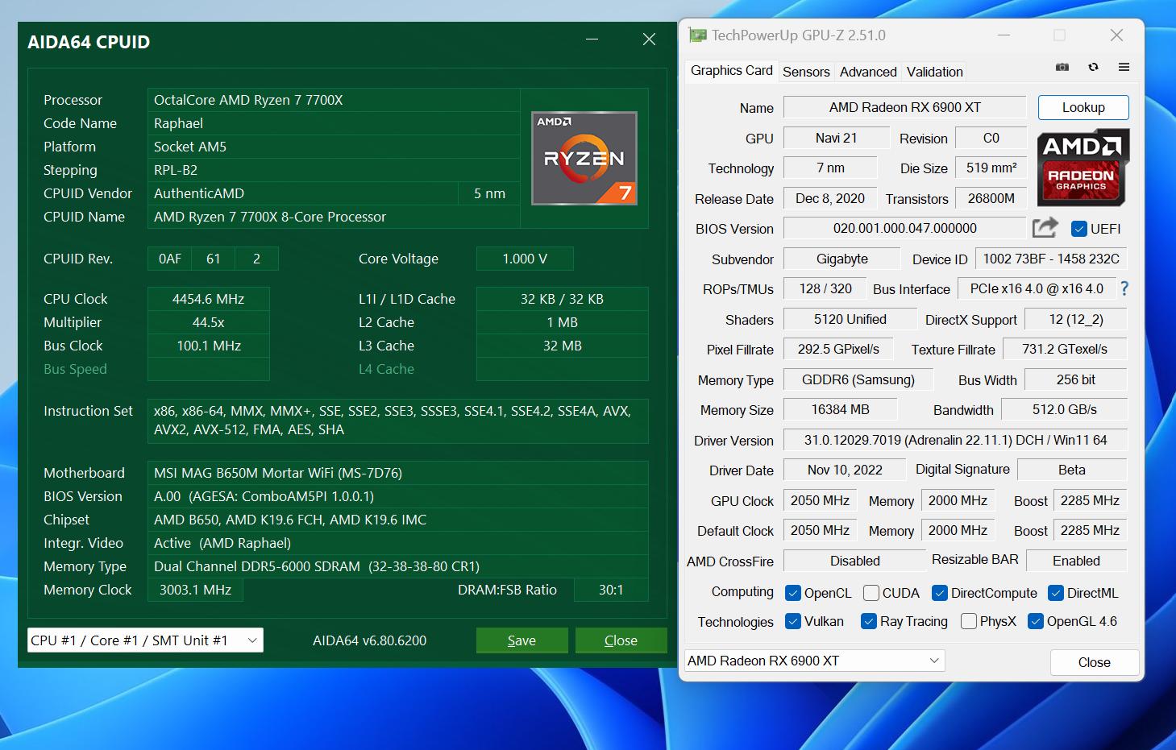Click the Lookup button
Viewport: 1176px width, 750px height.
tap(1083, 107)
